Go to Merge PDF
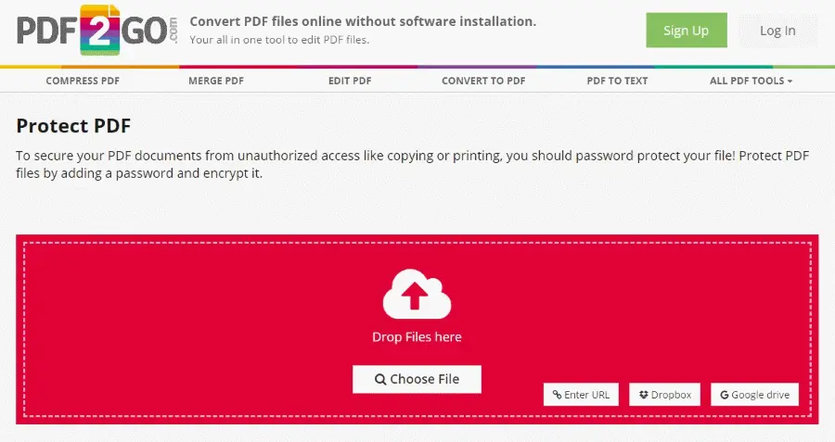The image size is (835, 442). pos(216,81)
